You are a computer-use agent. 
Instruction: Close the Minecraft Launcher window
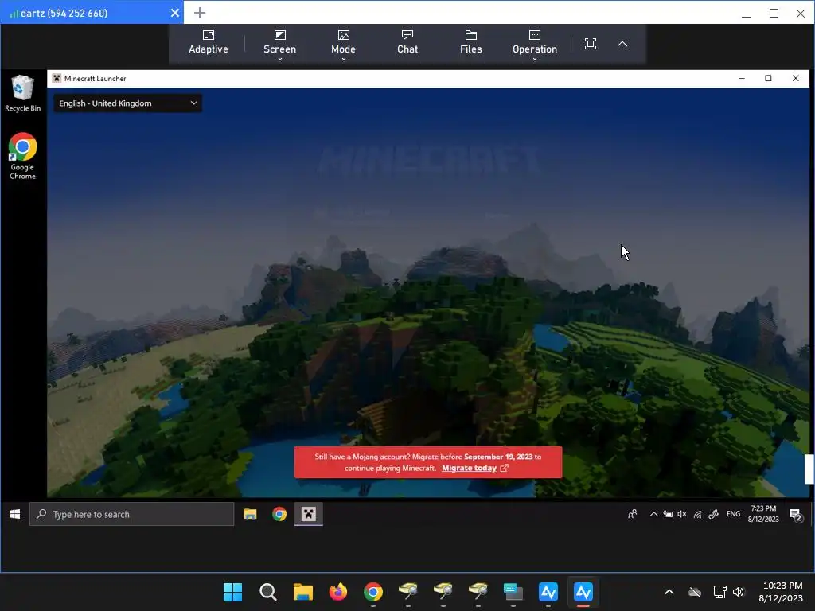(795, 79)
